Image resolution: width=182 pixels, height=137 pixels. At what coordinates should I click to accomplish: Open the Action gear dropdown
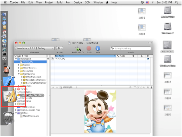pyautogui.click(x=59, y=48)
